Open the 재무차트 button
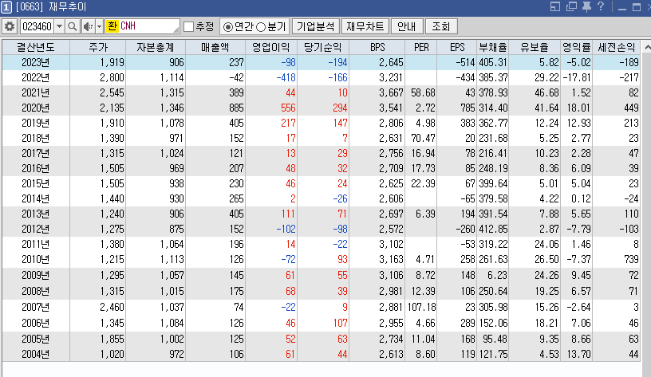 tap(365, 26)
